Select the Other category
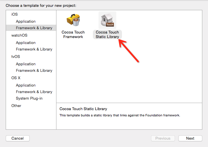 coord(16,106)
